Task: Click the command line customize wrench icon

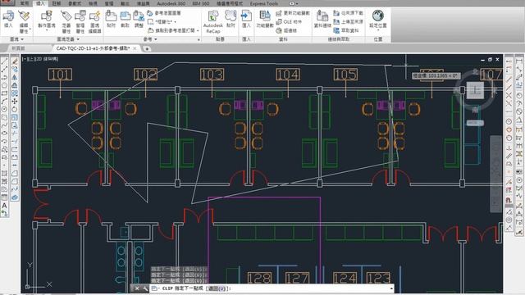Action: point(145,288)
